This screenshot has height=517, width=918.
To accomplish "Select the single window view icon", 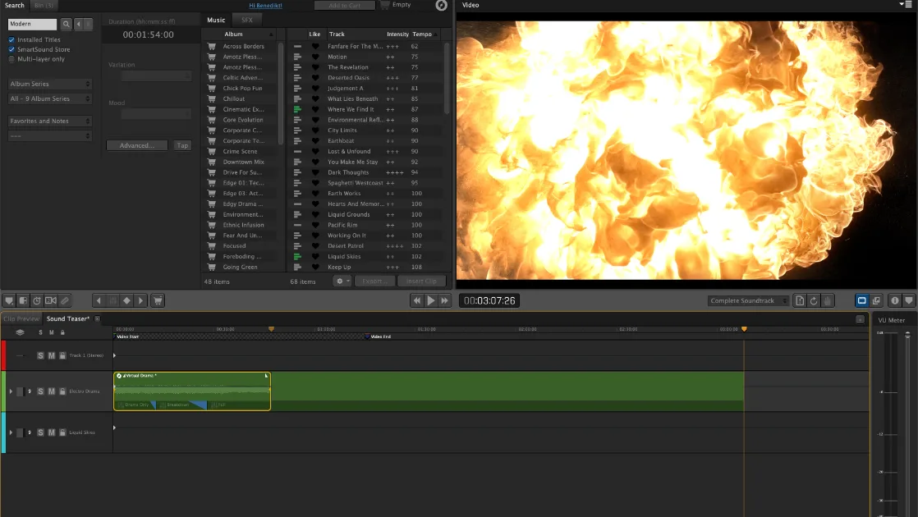I will coord(862,300).
